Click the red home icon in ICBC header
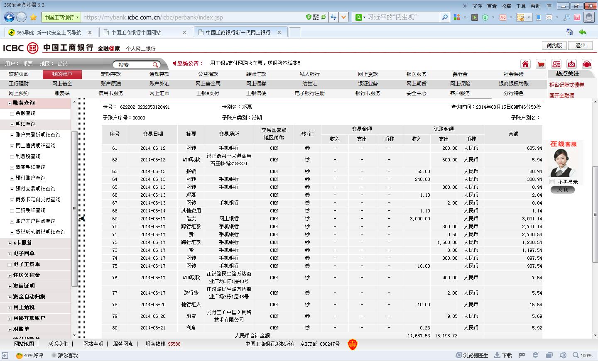The width and height of the screenshot is (598, 361). 525,64
